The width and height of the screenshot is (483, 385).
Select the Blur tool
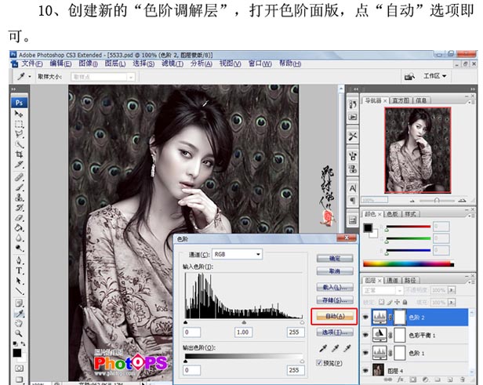19,238
